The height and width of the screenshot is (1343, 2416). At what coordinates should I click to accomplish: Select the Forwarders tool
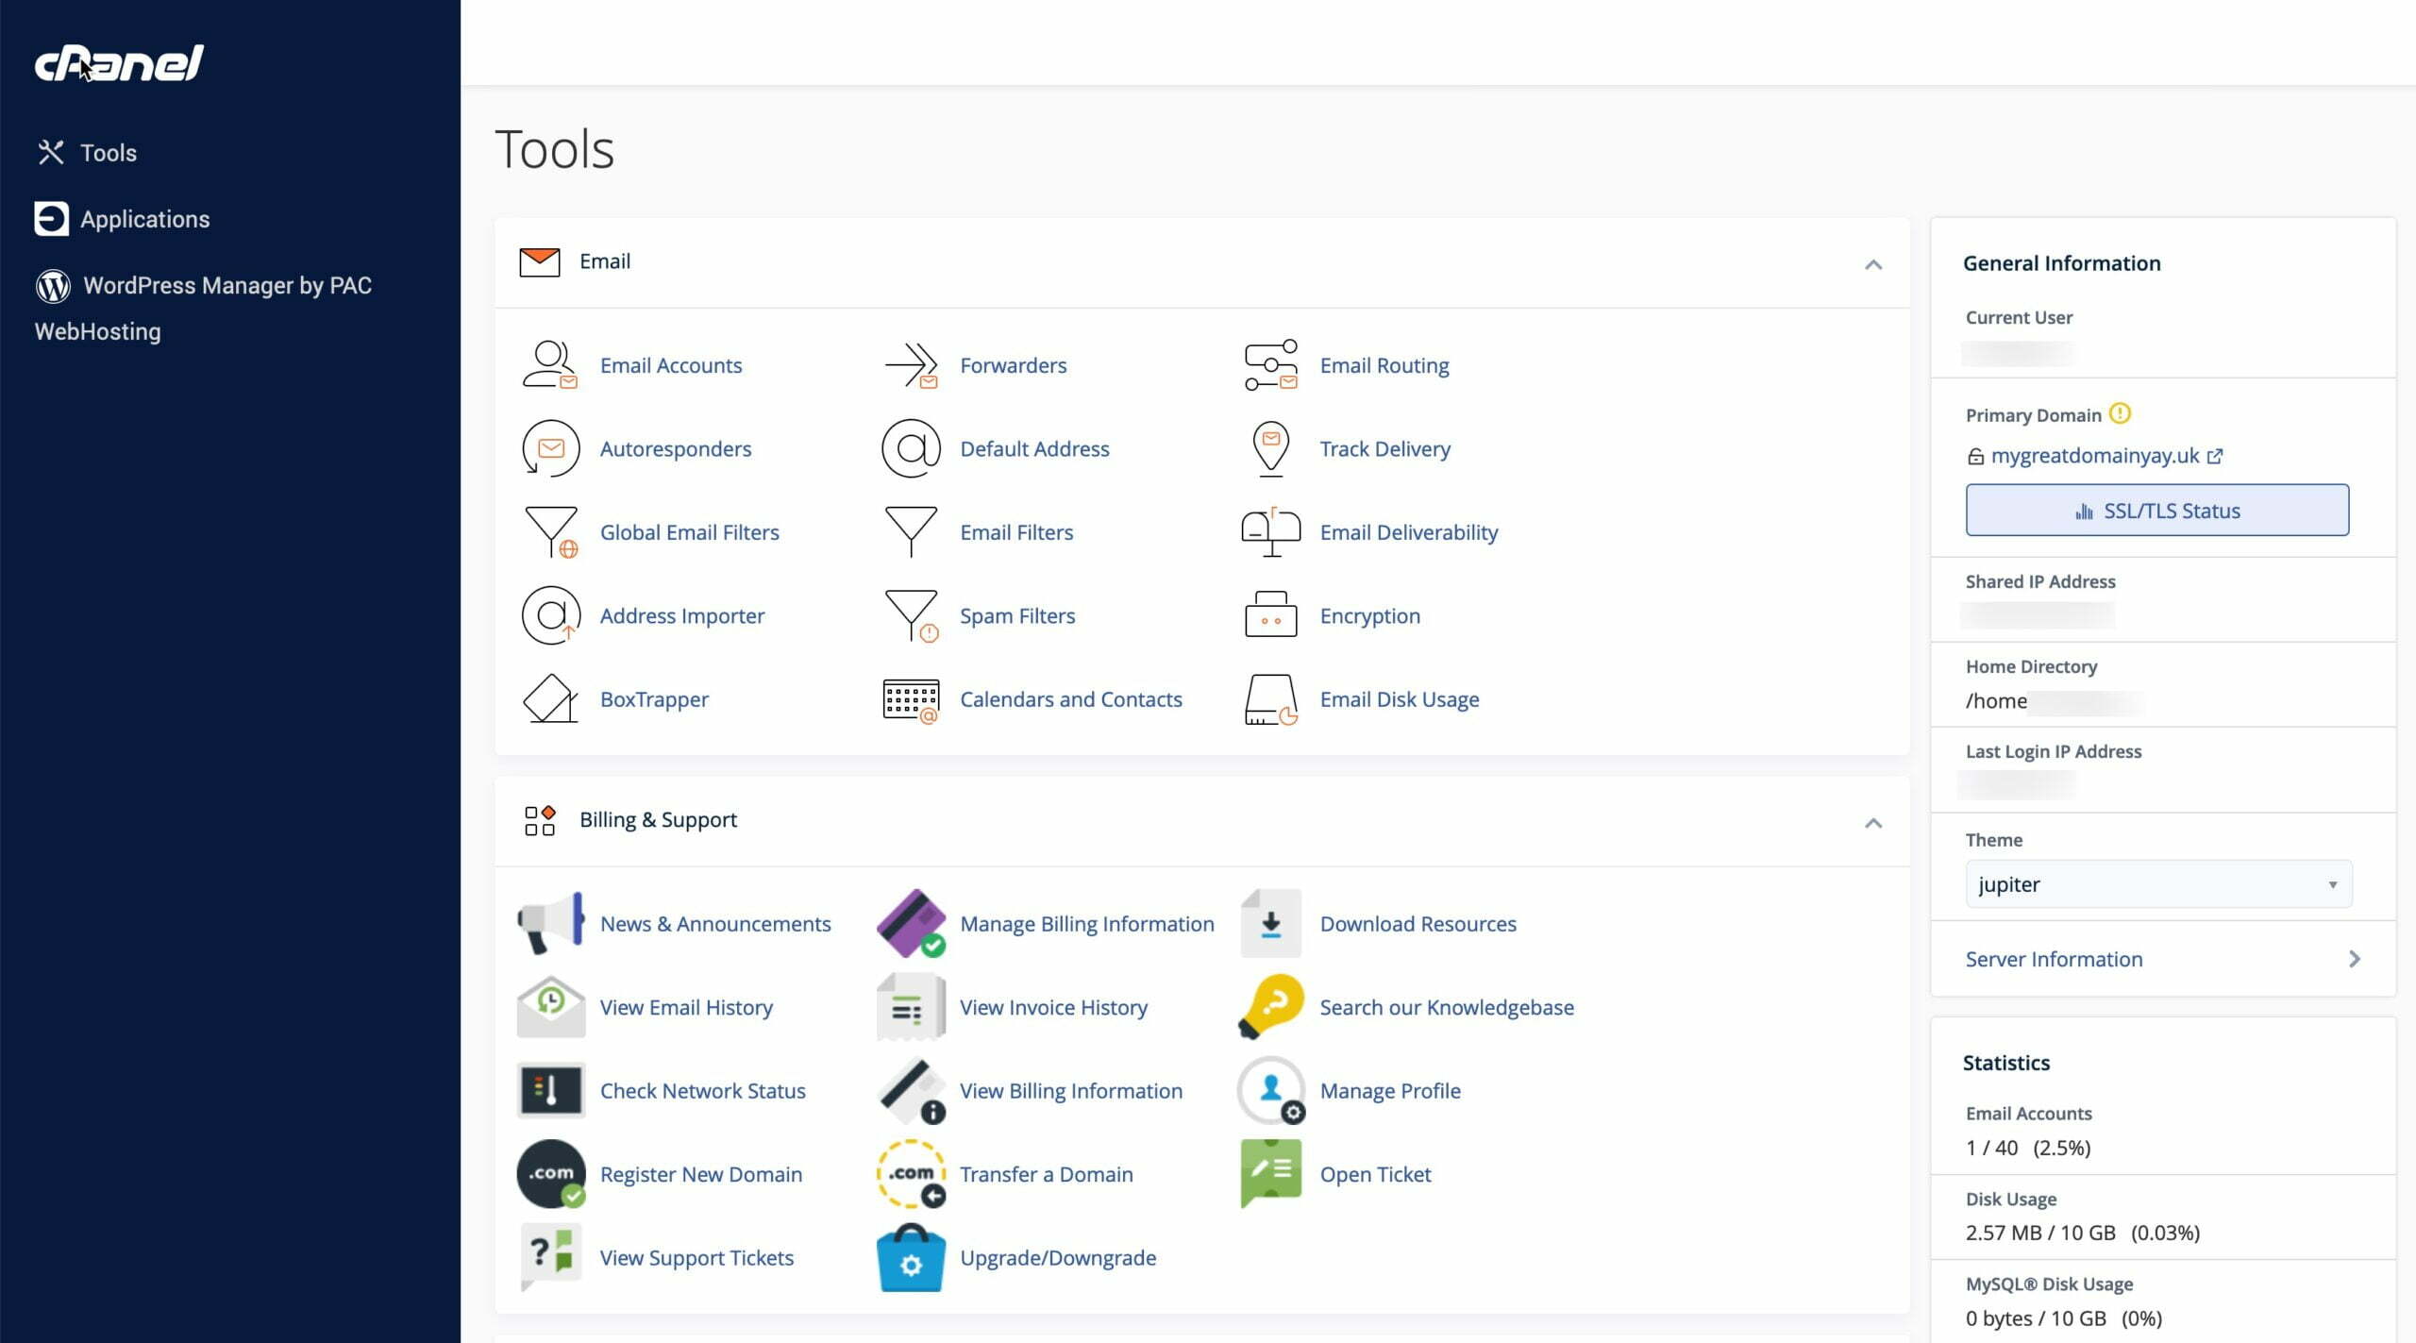point(1014,365)
